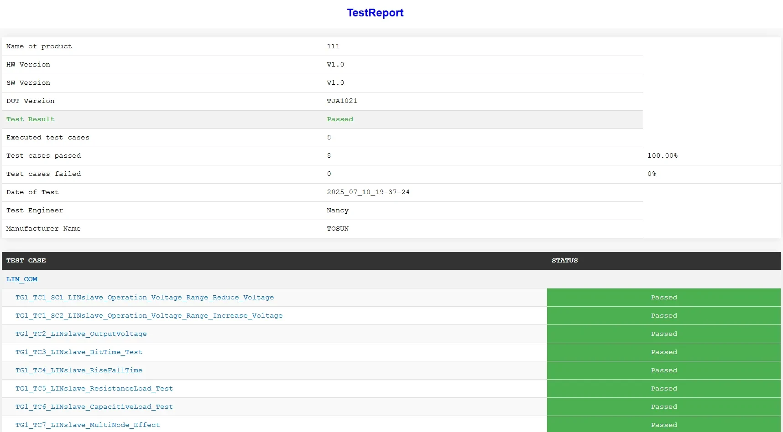The height and width of the screenshot is (432, 783).
Task: Click the green Passed status for TG1_TC2_LINslave_OutputVoltage
Action: pyautogui.click(x=663, y=334)
